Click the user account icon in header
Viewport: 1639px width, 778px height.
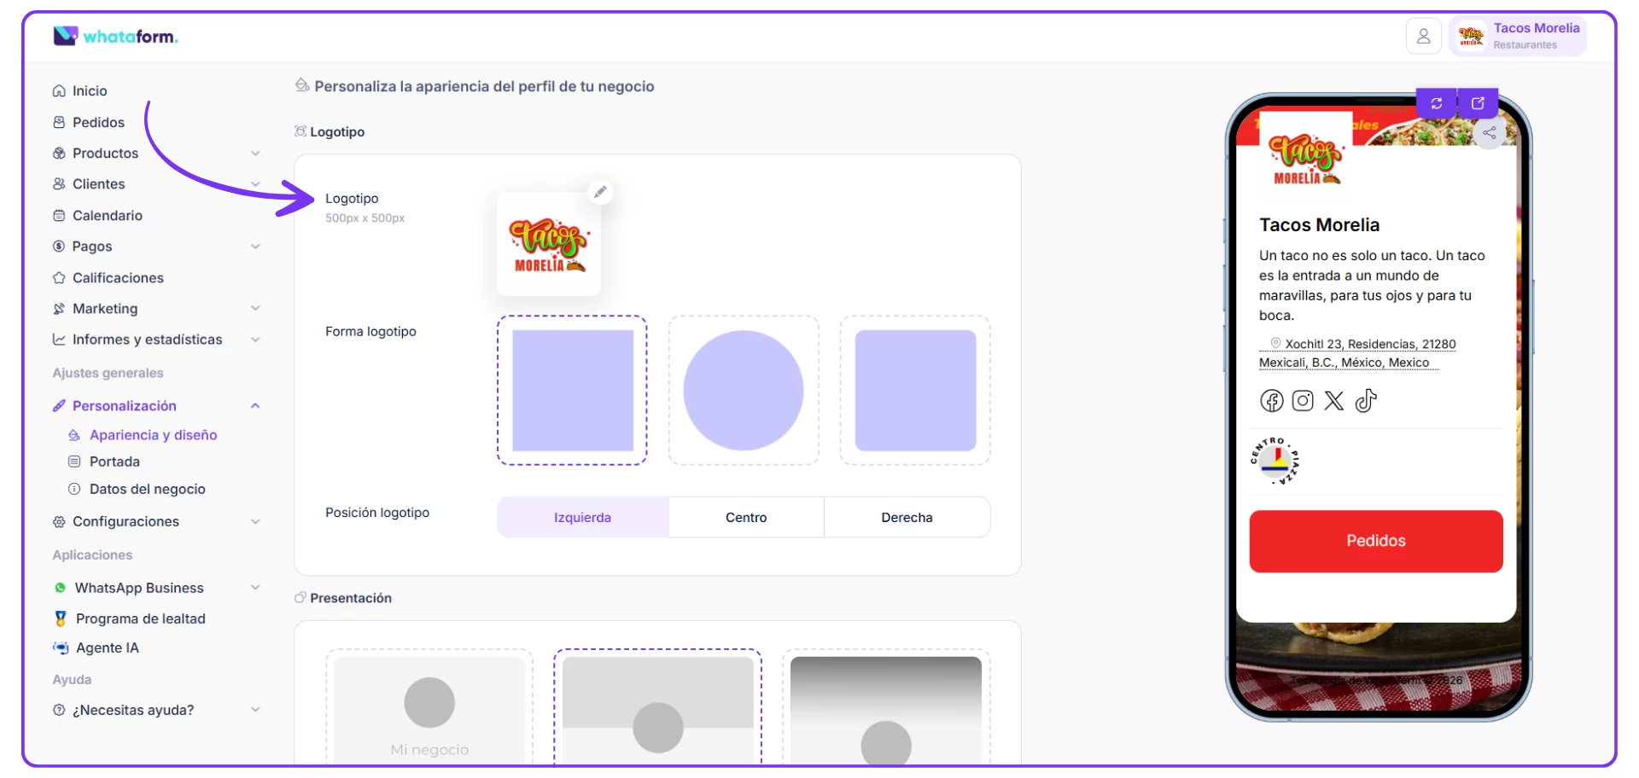click(1423, 37)
